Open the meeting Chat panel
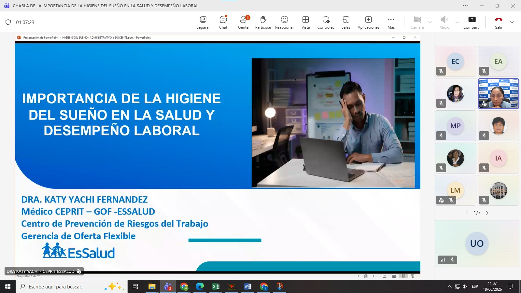The height and width of the screenshot is (293, 521). [x=223, y=22]
